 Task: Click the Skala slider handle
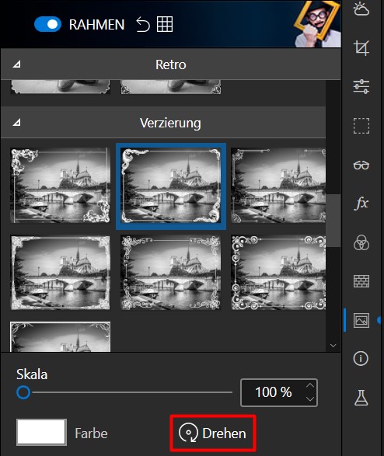coord(23,392)
